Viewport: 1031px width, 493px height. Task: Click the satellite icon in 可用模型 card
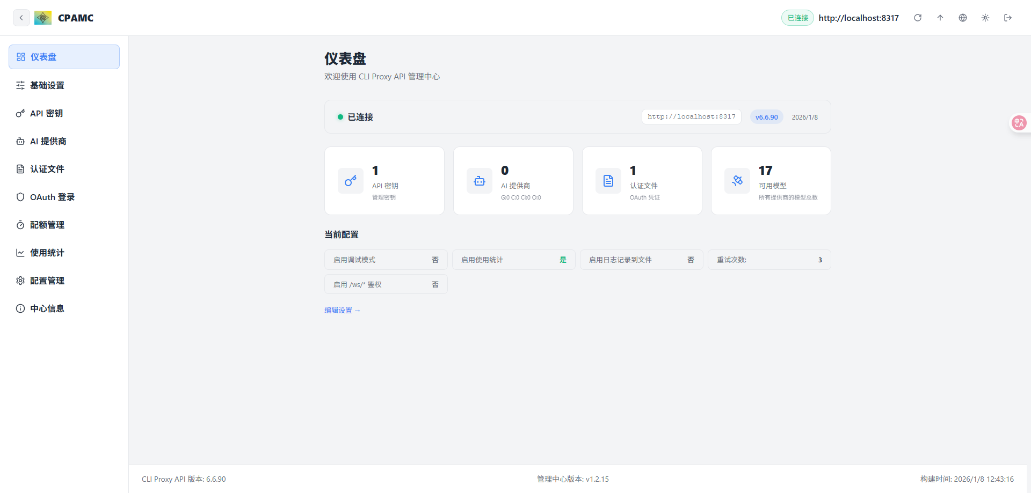click(737, 181)
